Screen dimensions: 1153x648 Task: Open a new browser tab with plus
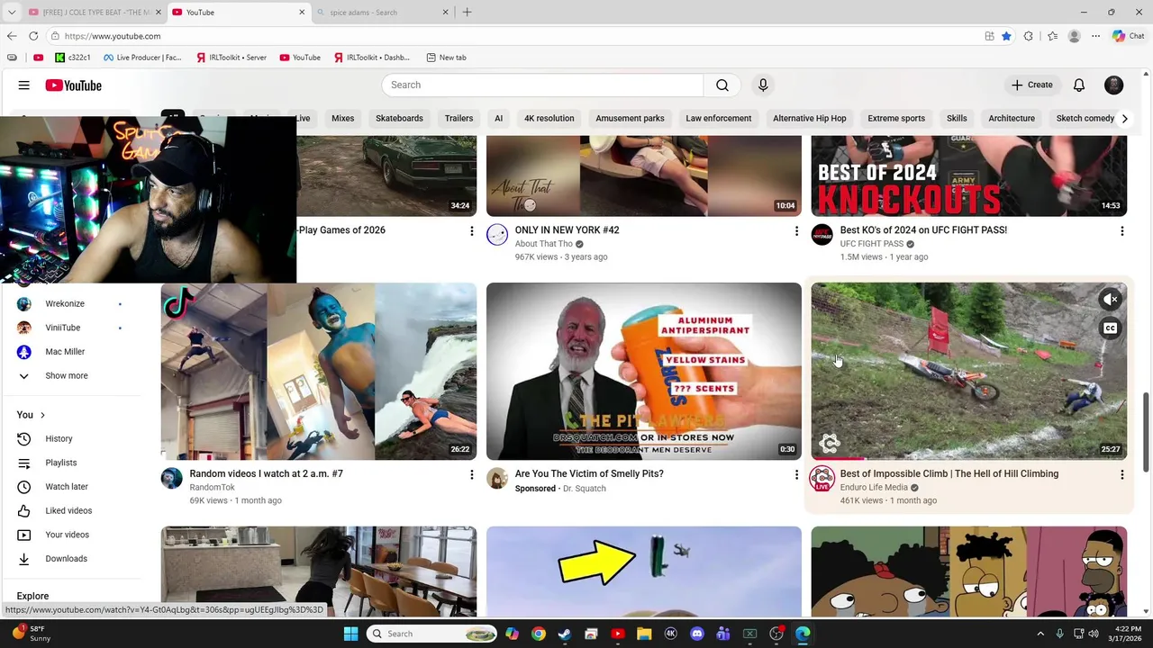(x=467, y=13)
